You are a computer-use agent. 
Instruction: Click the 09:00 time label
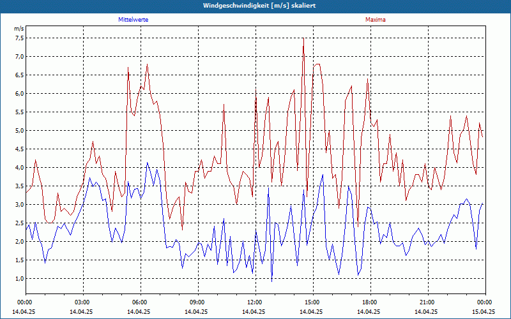198,302
